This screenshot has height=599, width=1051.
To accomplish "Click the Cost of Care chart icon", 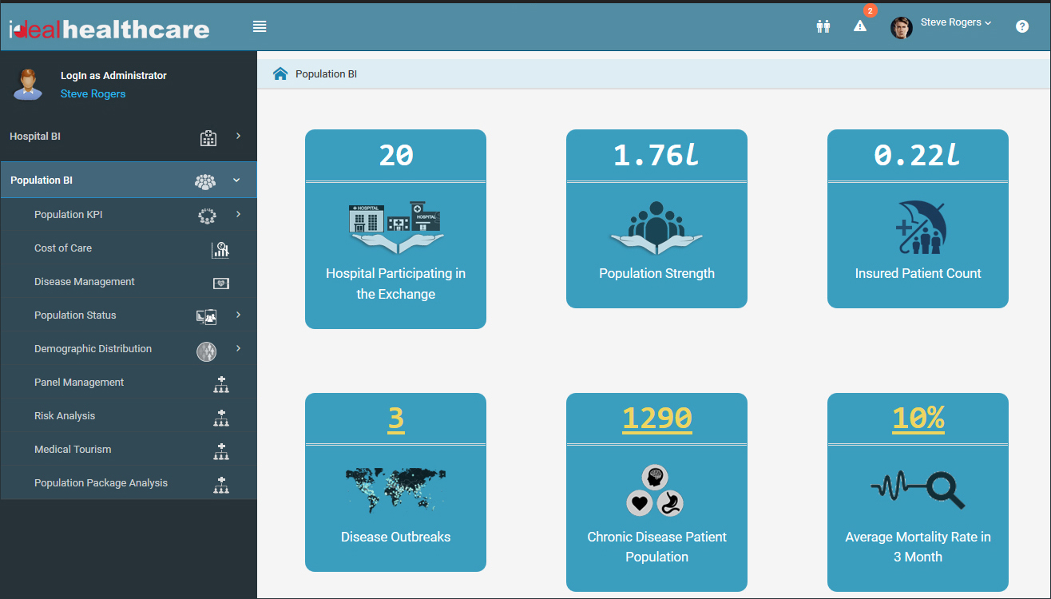I will point(220,250).
